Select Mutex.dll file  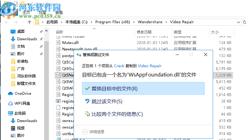pos(70,42)
